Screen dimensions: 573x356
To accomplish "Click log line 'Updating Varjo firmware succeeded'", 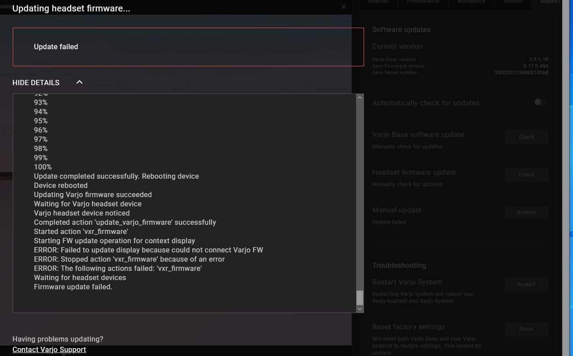I will pos(93,194).
